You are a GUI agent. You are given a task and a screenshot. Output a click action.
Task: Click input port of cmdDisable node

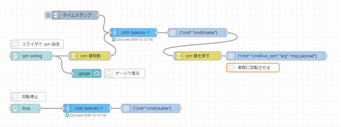[121, 108]
